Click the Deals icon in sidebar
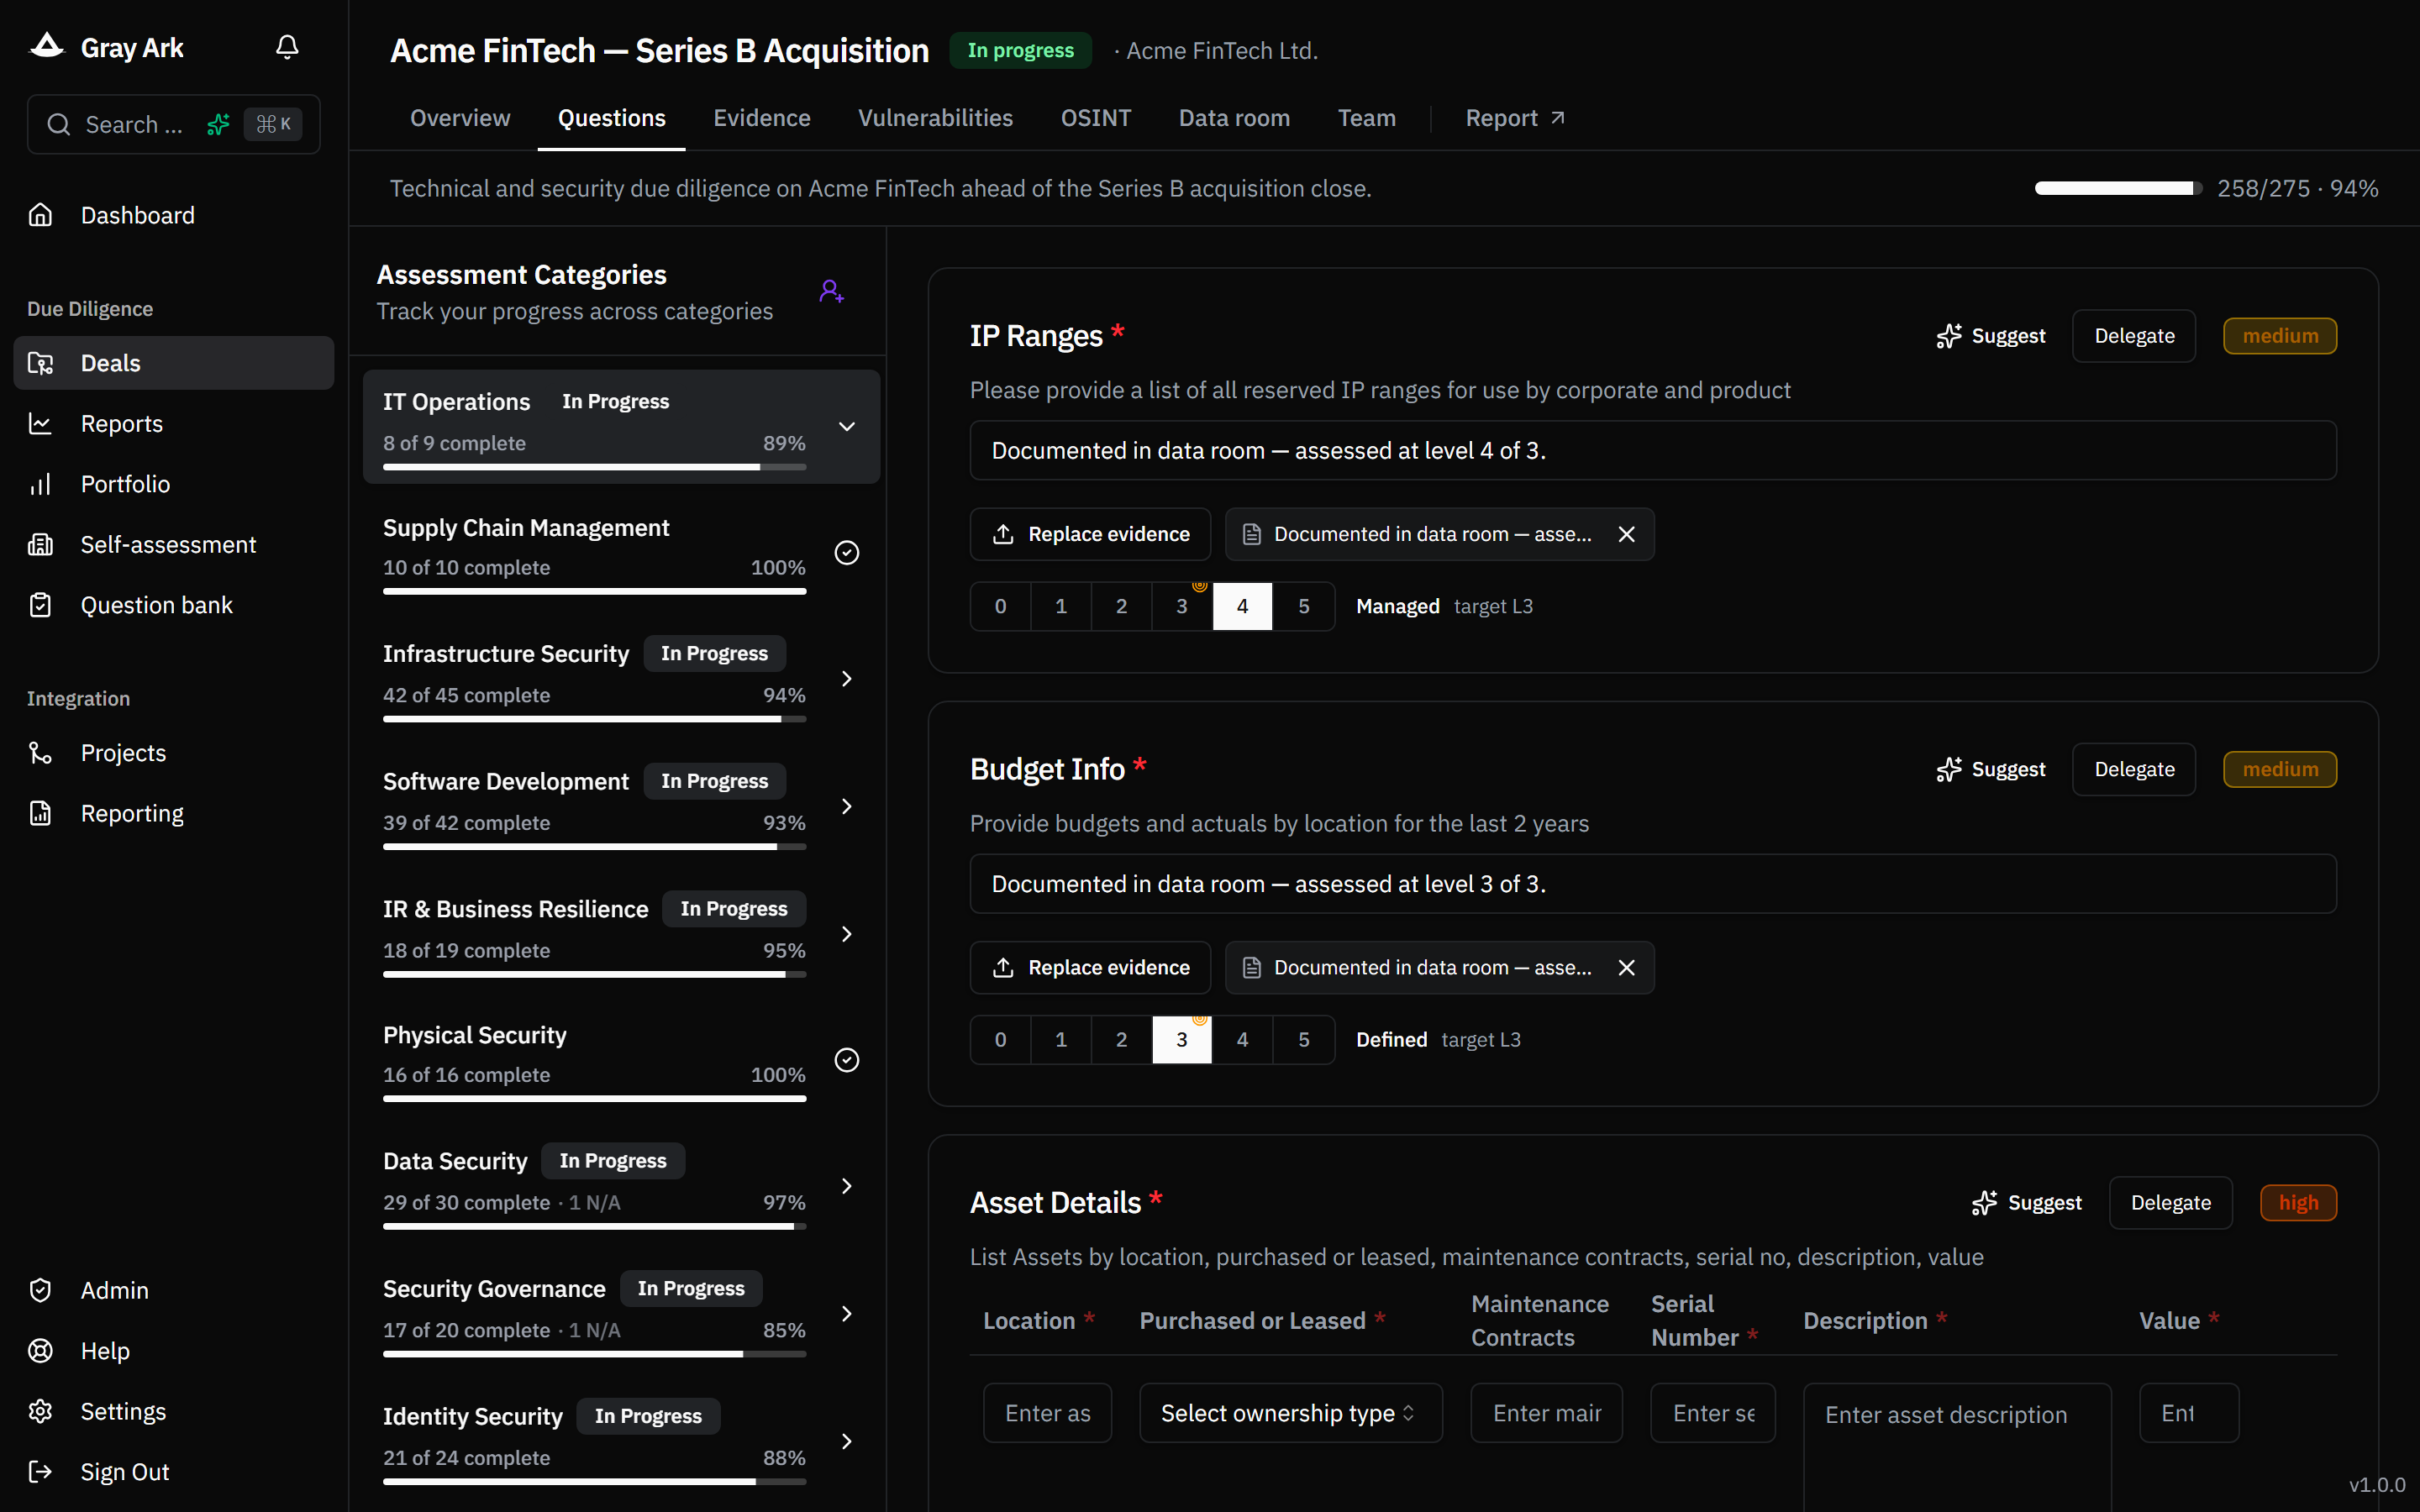Image resolution: width=2420 pixels, height=1512 pixels. (40, 363)
